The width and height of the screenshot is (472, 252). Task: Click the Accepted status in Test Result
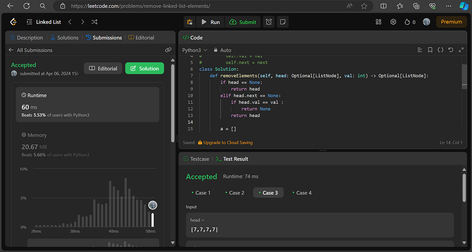pyautogui.click(x=201, y=177)
